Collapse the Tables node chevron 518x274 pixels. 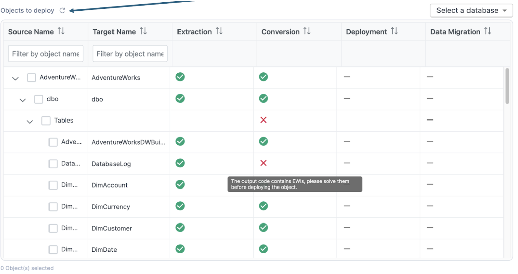(x=30, y=122)
